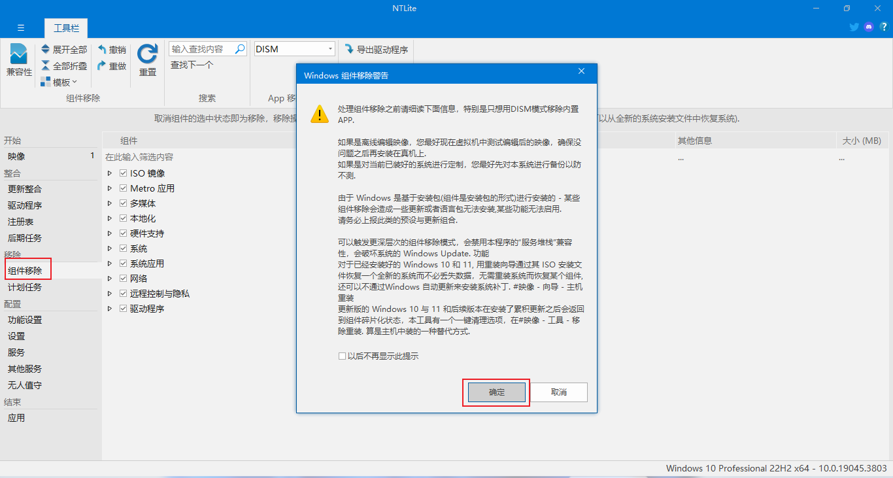Image resolution: width=893 pixels, height=478 pixels.
Task: Click the 撤销 undo icon
Action: coord(102,49)
